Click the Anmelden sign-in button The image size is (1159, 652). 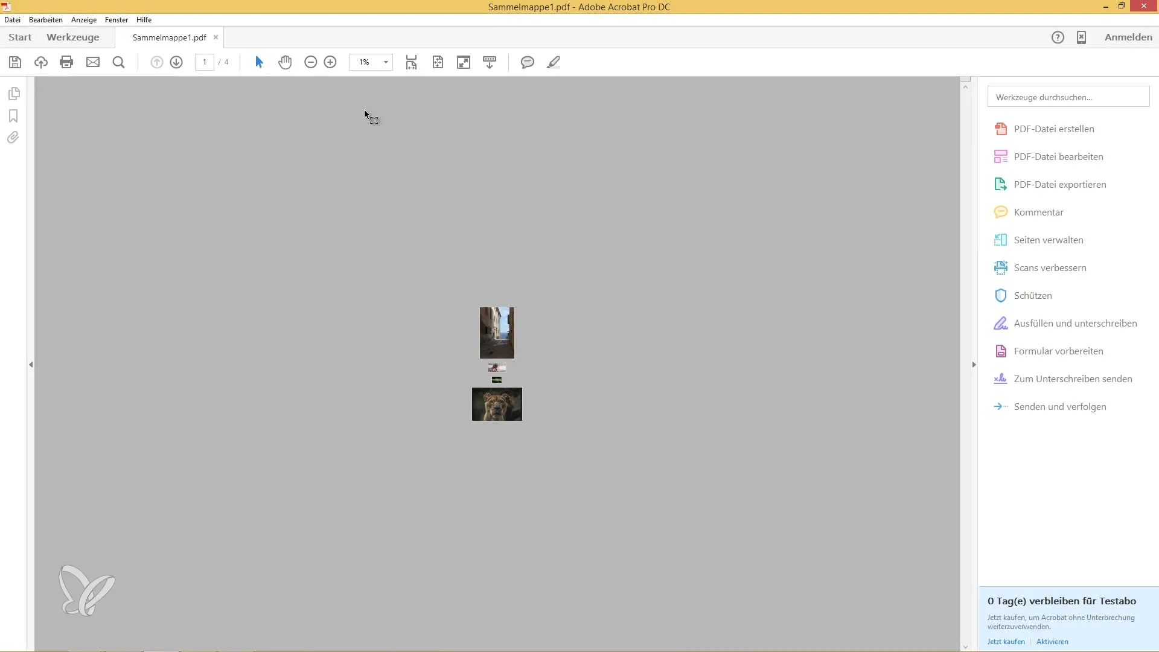click(1128, 37)
